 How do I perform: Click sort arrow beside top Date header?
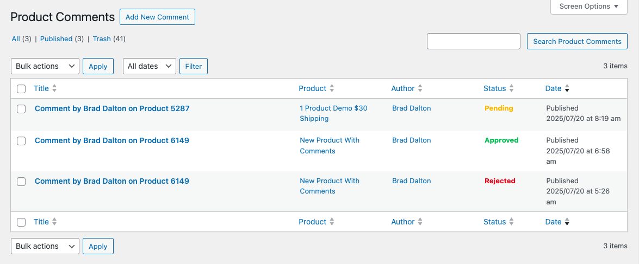[567, 89]
